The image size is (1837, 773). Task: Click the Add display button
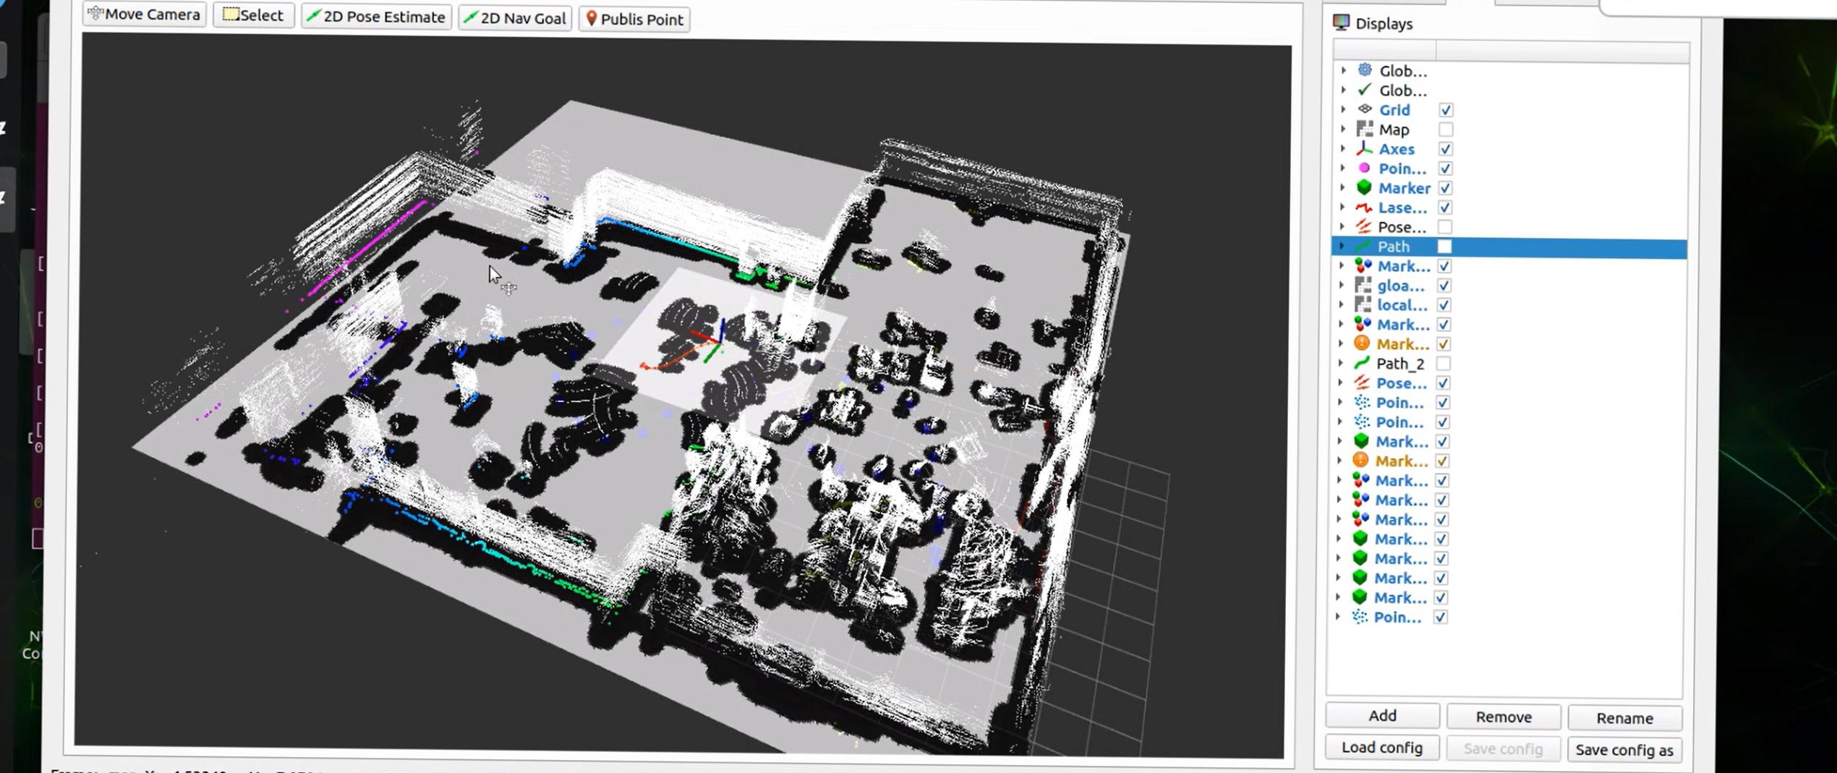(1382, 715)
